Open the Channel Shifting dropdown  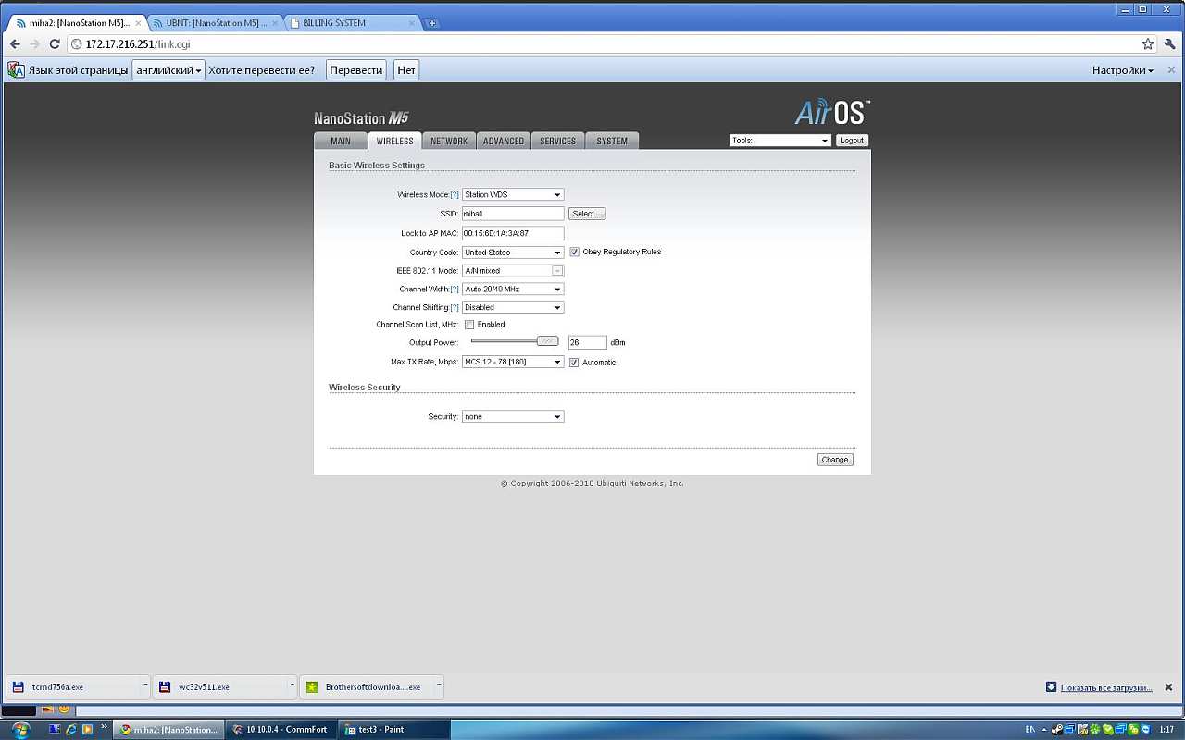point(513,307)
